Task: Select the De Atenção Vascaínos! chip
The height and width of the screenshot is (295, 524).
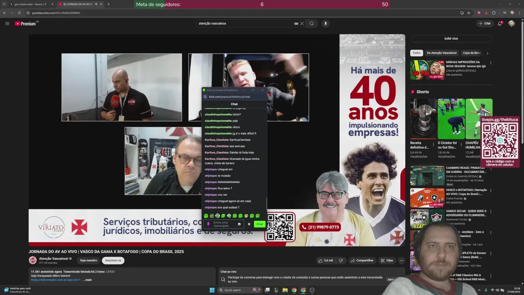Action: (x=441, y=53)
